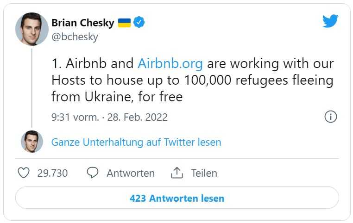Viewport: 353px width, 223px height.
Task: Open the info circle icon beside timestamp
Action: 331,117
